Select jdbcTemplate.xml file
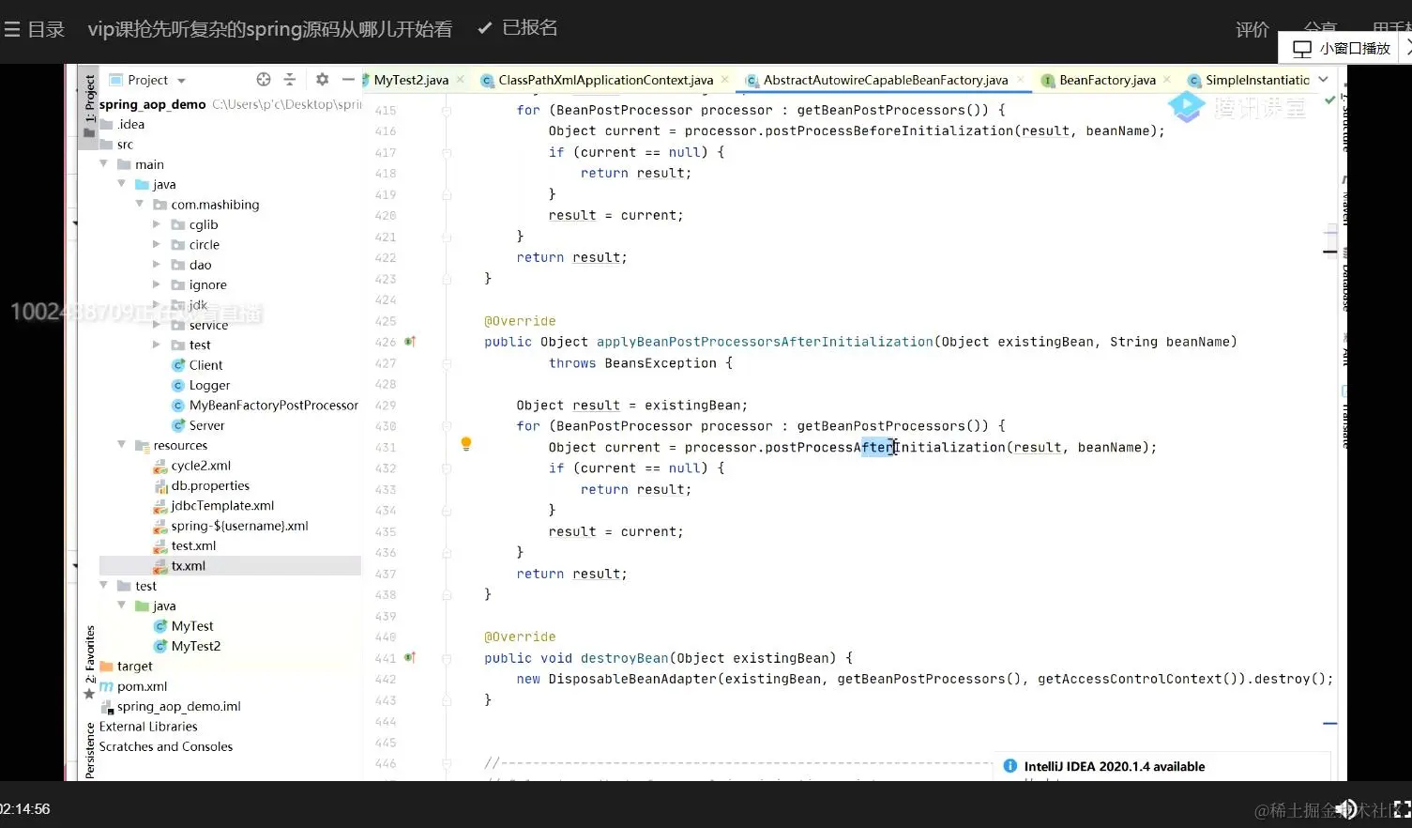1412x828 pixels. point(222,506)
